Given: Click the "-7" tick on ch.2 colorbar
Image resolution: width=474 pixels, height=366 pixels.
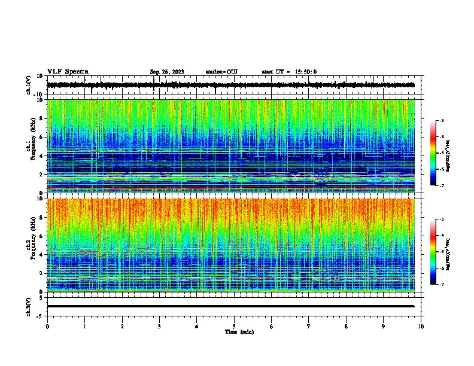Looking at the screenshot, I should coord(442,285).
